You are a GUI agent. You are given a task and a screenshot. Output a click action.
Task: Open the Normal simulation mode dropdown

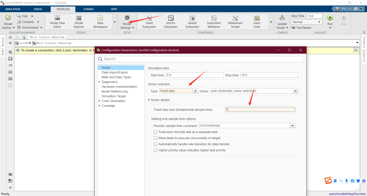click(306, 22)
